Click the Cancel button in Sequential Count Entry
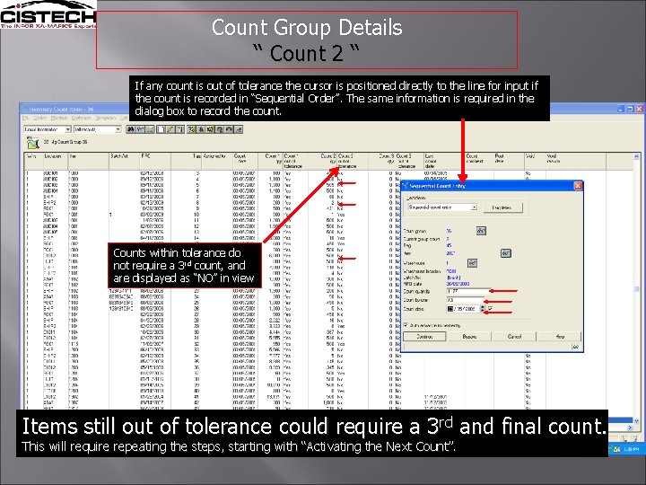The height and width of the screenshot is (485, 646). 515,337
